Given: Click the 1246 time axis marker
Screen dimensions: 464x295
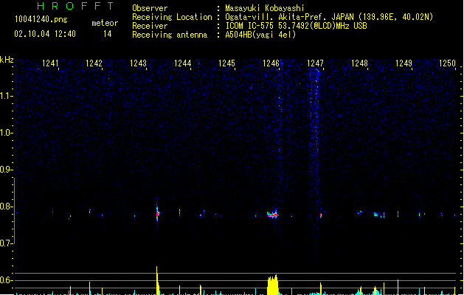Looking at the screenshot, I should (x=271, y=63).
